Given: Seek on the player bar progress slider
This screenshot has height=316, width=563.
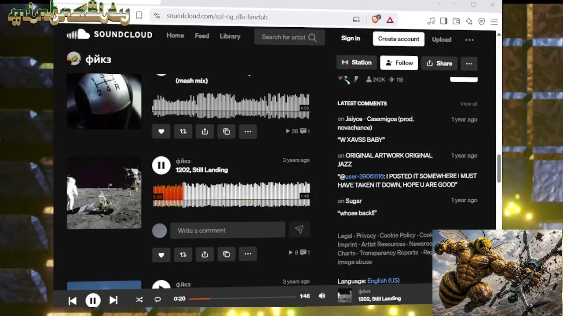Looking at the screenshot, I should click(242, 298).
